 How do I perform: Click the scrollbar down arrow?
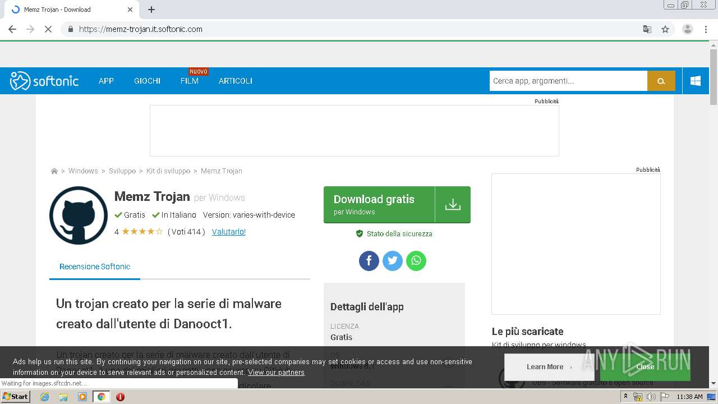(x=714, y=383)
